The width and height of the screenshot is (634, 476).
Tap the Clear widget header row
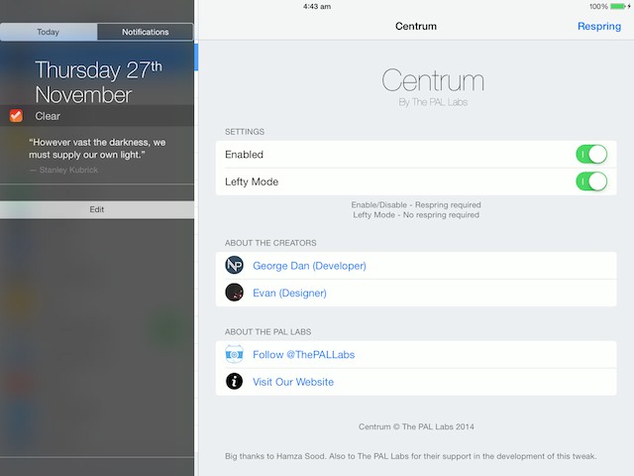click(97, 116)
